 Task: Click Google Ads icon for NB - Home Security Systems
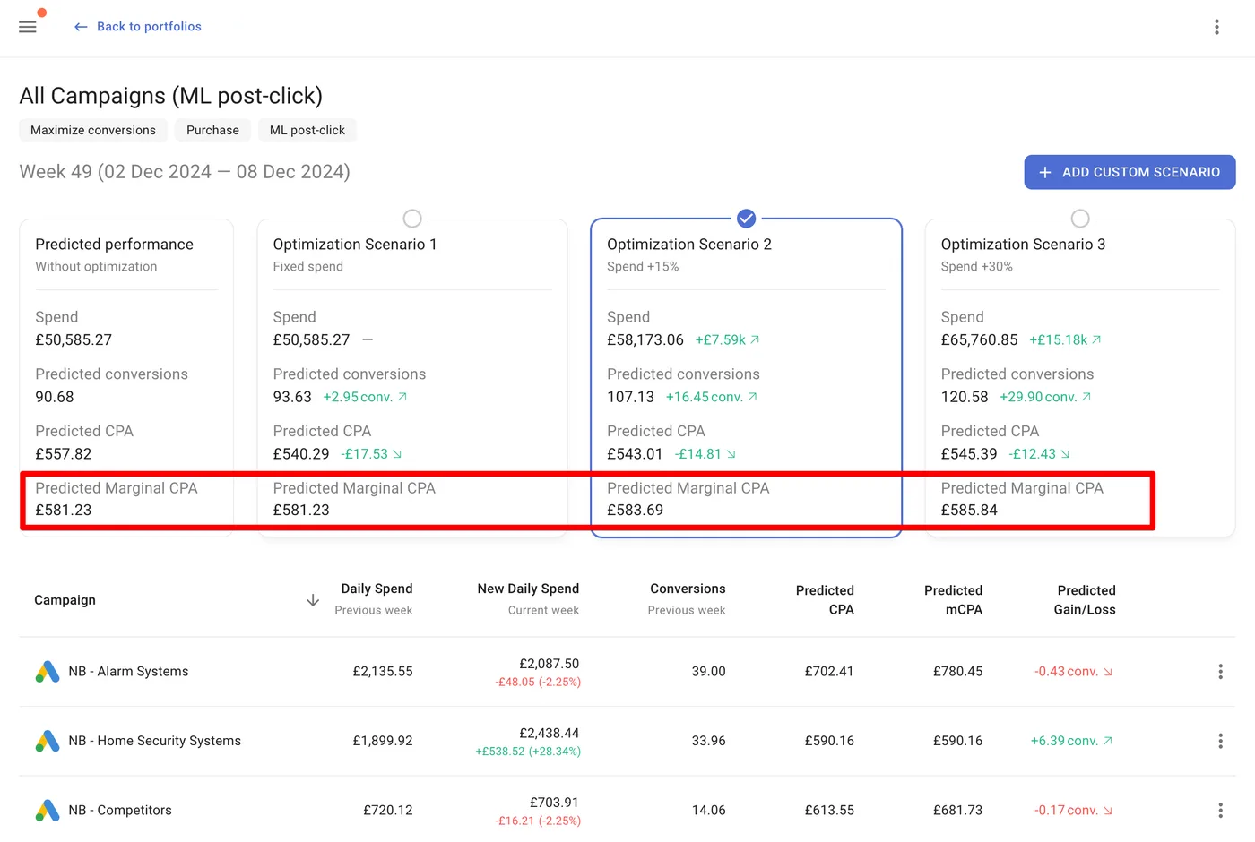click(48, 741)
